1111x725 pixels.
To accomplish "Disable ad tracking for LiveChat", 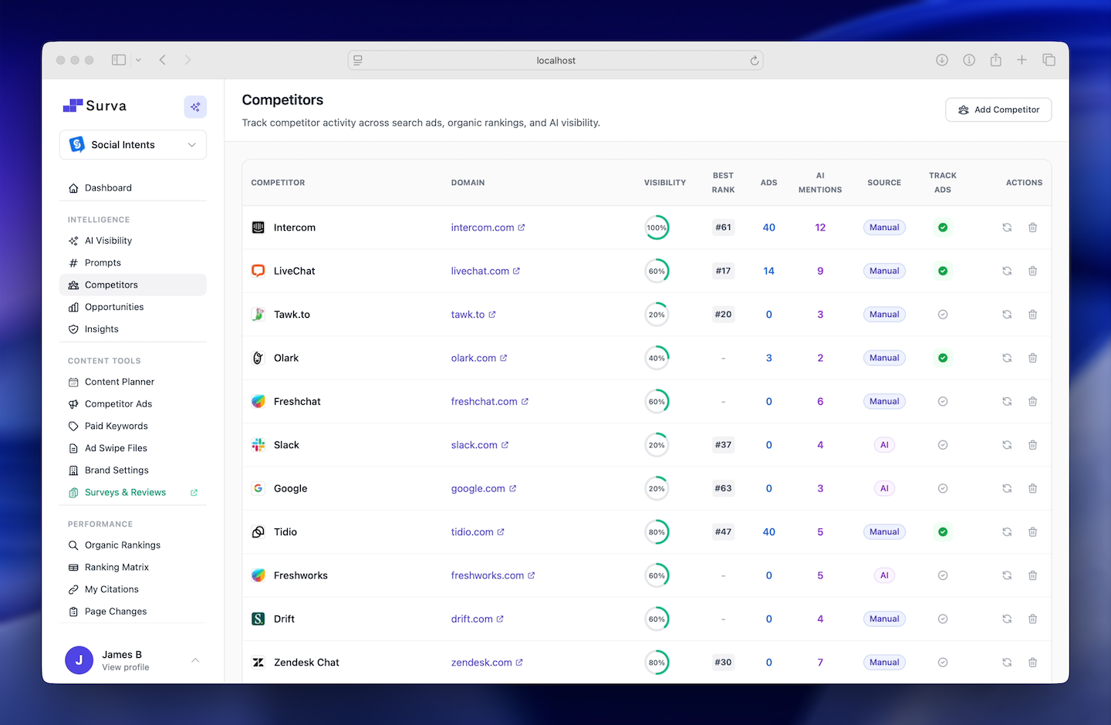I will pyautogui.click(x=942, y=271).
